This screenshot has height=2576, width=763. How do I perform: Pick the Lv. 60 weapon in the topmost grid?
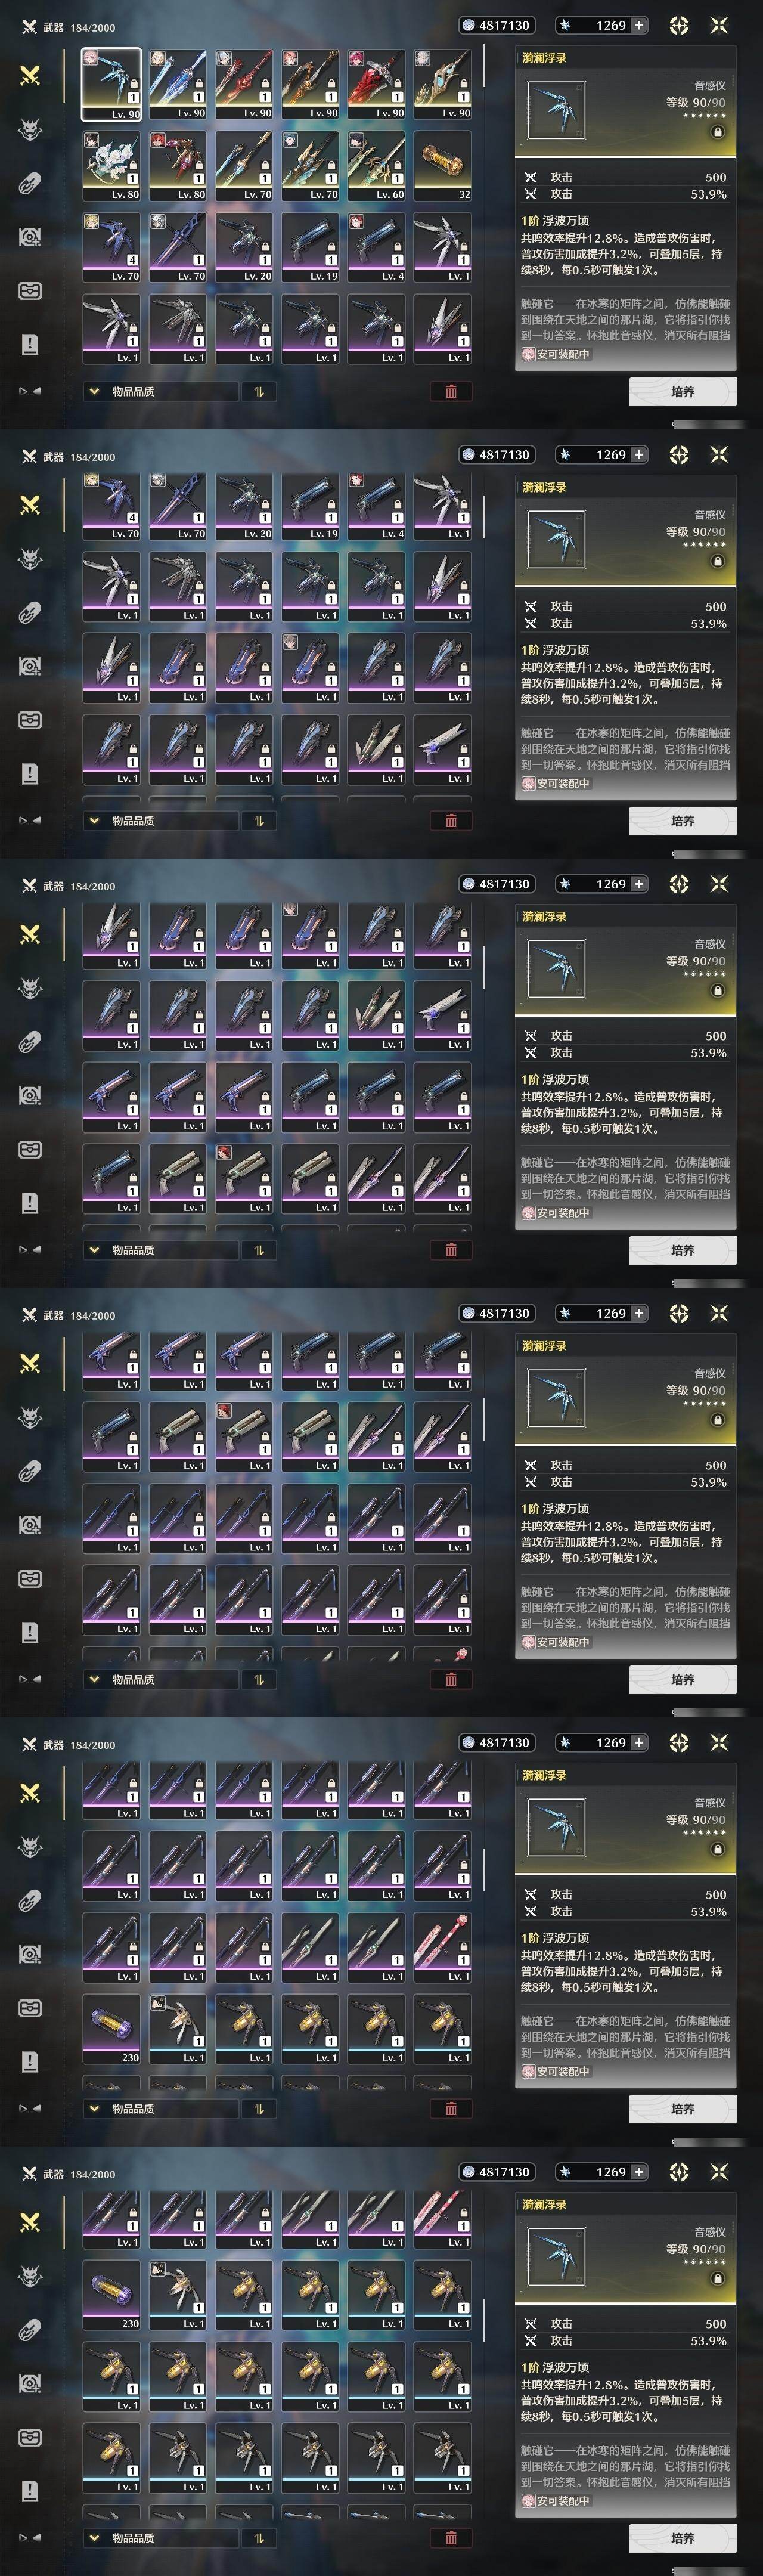coord(377,166)
